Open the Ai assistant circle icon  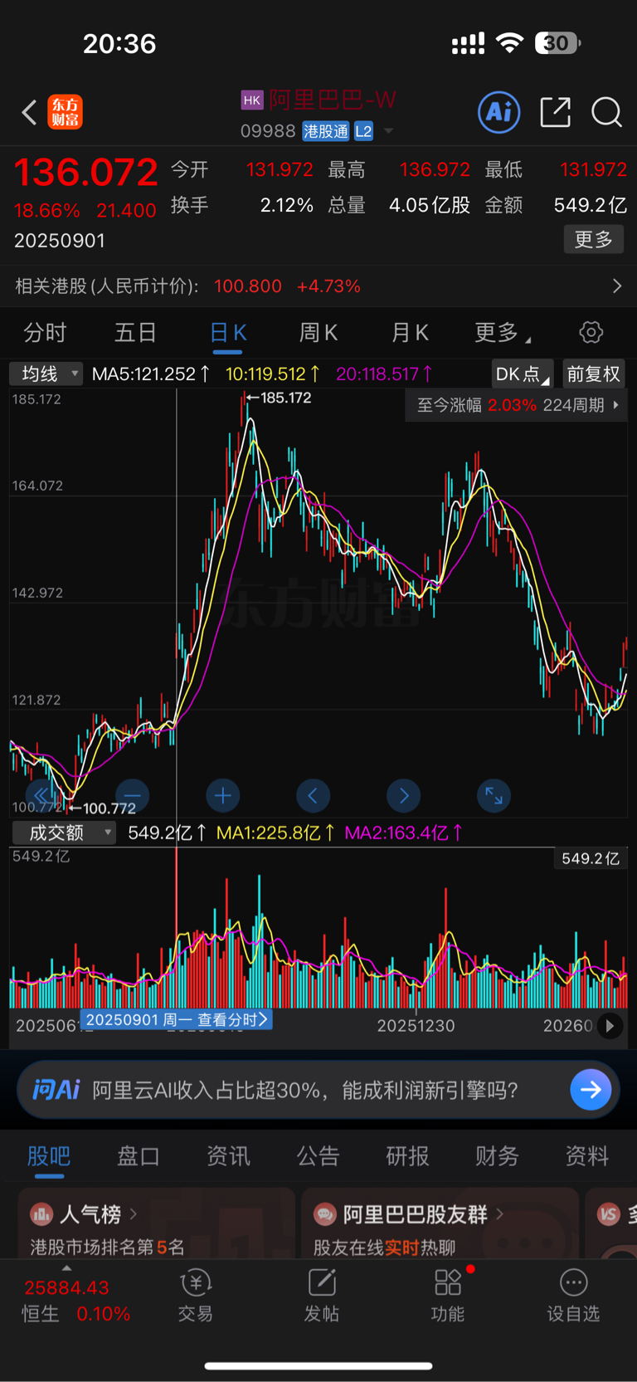coord(499,112)
